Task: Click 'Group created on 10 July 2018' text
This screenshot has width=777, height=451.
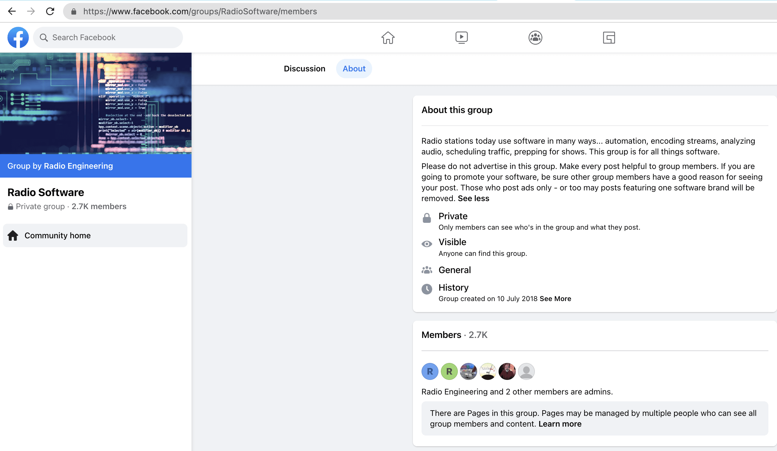Action: coord(488,298)
